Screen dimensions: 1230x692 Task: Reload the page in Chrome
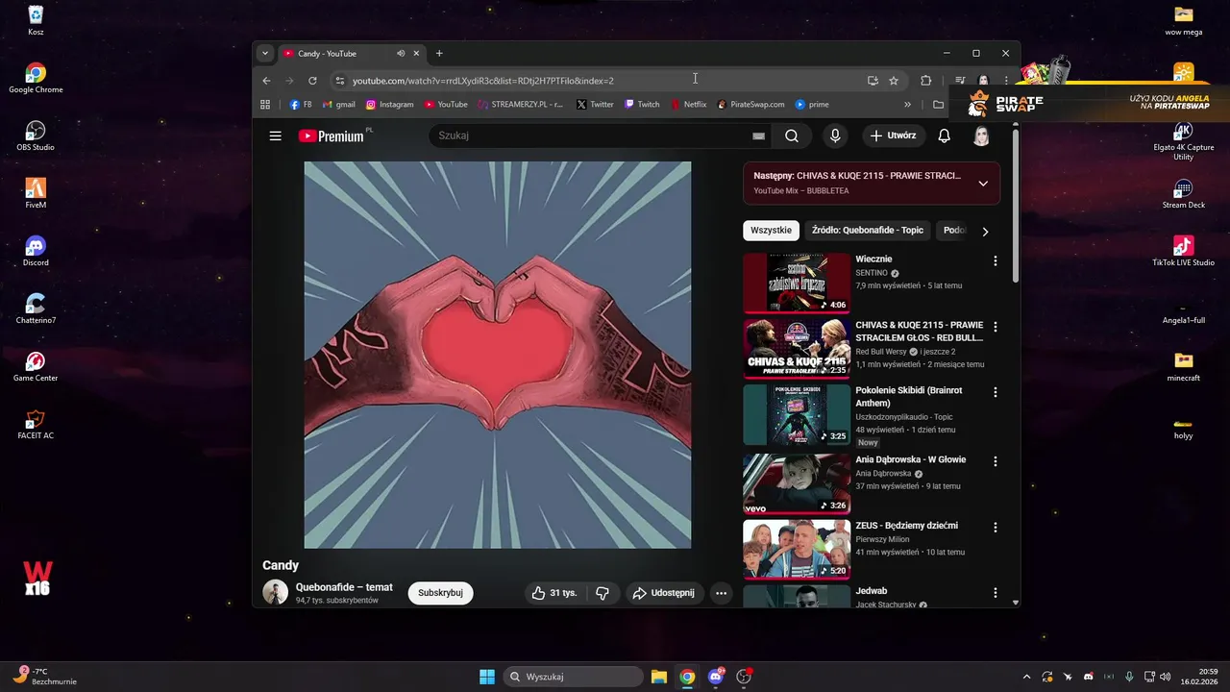pyautogui.click(x=312, y=81)
